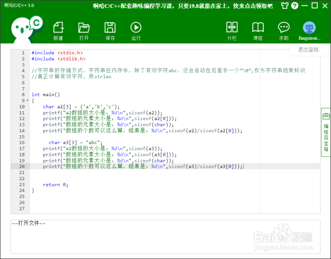Click the question mark help icon
This screenshot has width=331, height=259.
tap(295, 6)
